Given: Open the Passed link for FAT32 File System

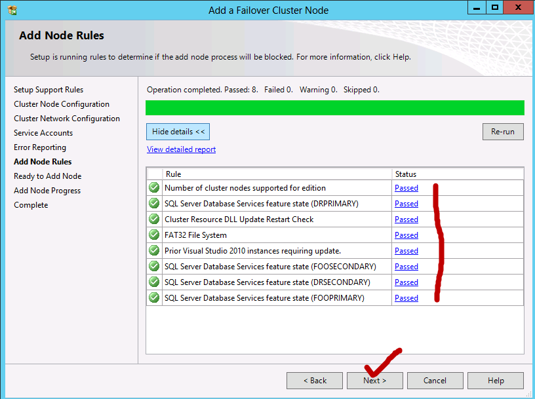Looking at the screenshot, I should point(406,235).
